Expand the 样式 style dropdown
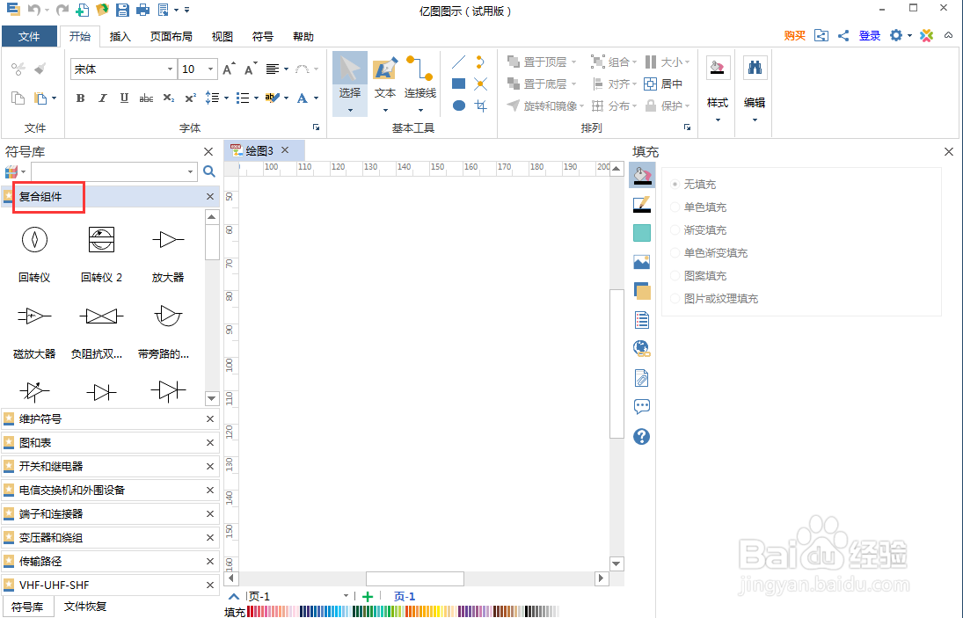This screenshot has height=618, width=963. point(718,120)
